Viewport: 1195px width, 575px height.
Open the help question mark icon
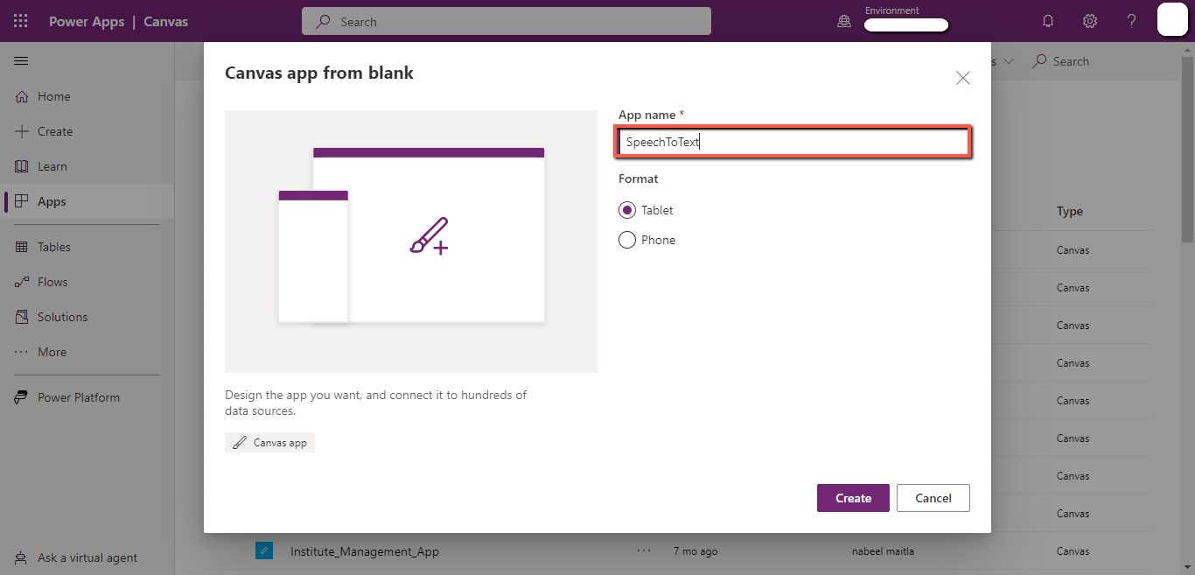pos(1131,21)
